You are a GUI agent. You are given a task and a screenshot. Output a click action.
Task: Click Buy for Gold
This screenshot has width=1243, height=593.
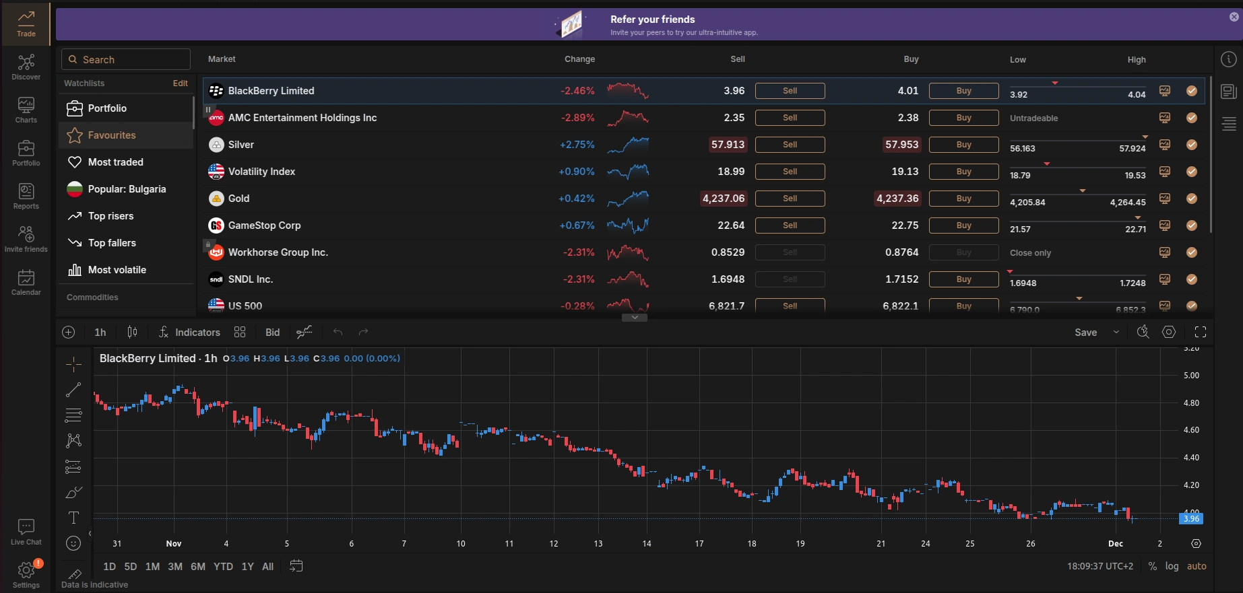(x=963, y=199)
